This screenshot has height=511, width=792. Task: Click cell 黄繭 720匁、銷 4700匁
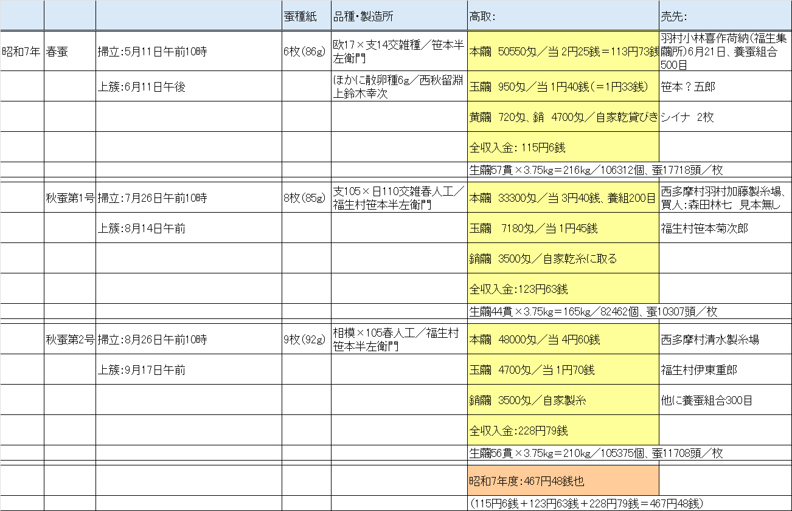point(563,117)
